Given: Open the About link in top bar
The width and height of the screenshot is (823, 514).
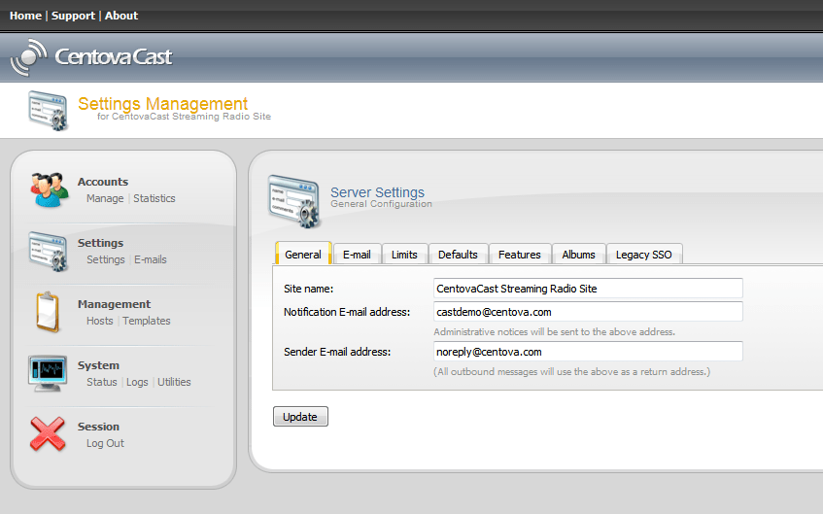Looking at the screenshot, I should pyautogui.click(x=121, y=16).
